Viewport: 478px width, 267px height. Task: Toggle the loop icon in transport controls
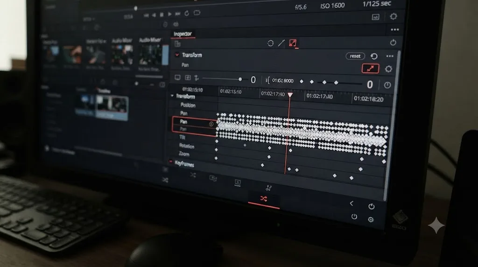coord(187,14)
